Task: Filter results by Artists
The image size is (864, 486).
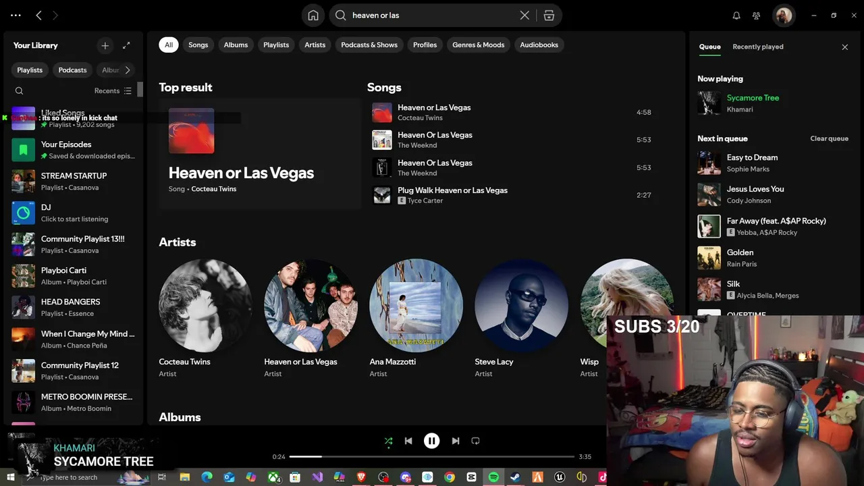Action: pos(315,45)
